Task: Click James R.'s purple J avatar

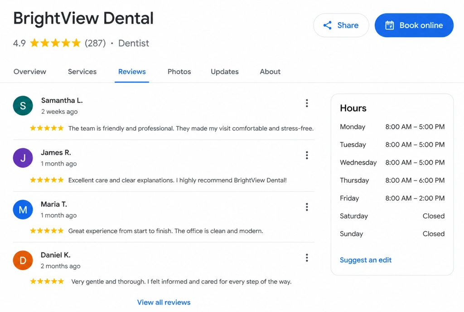Action: (23, 158)
